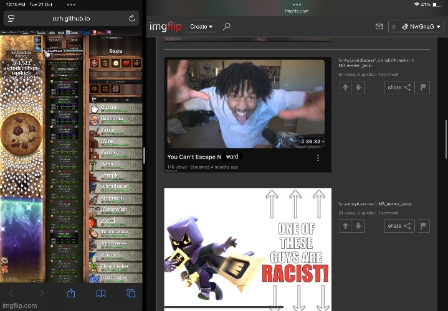Screen dimensions: 448x311
Task: Go to imgflip home via logo
Action: pyautogui.click(x=165, y=27)
